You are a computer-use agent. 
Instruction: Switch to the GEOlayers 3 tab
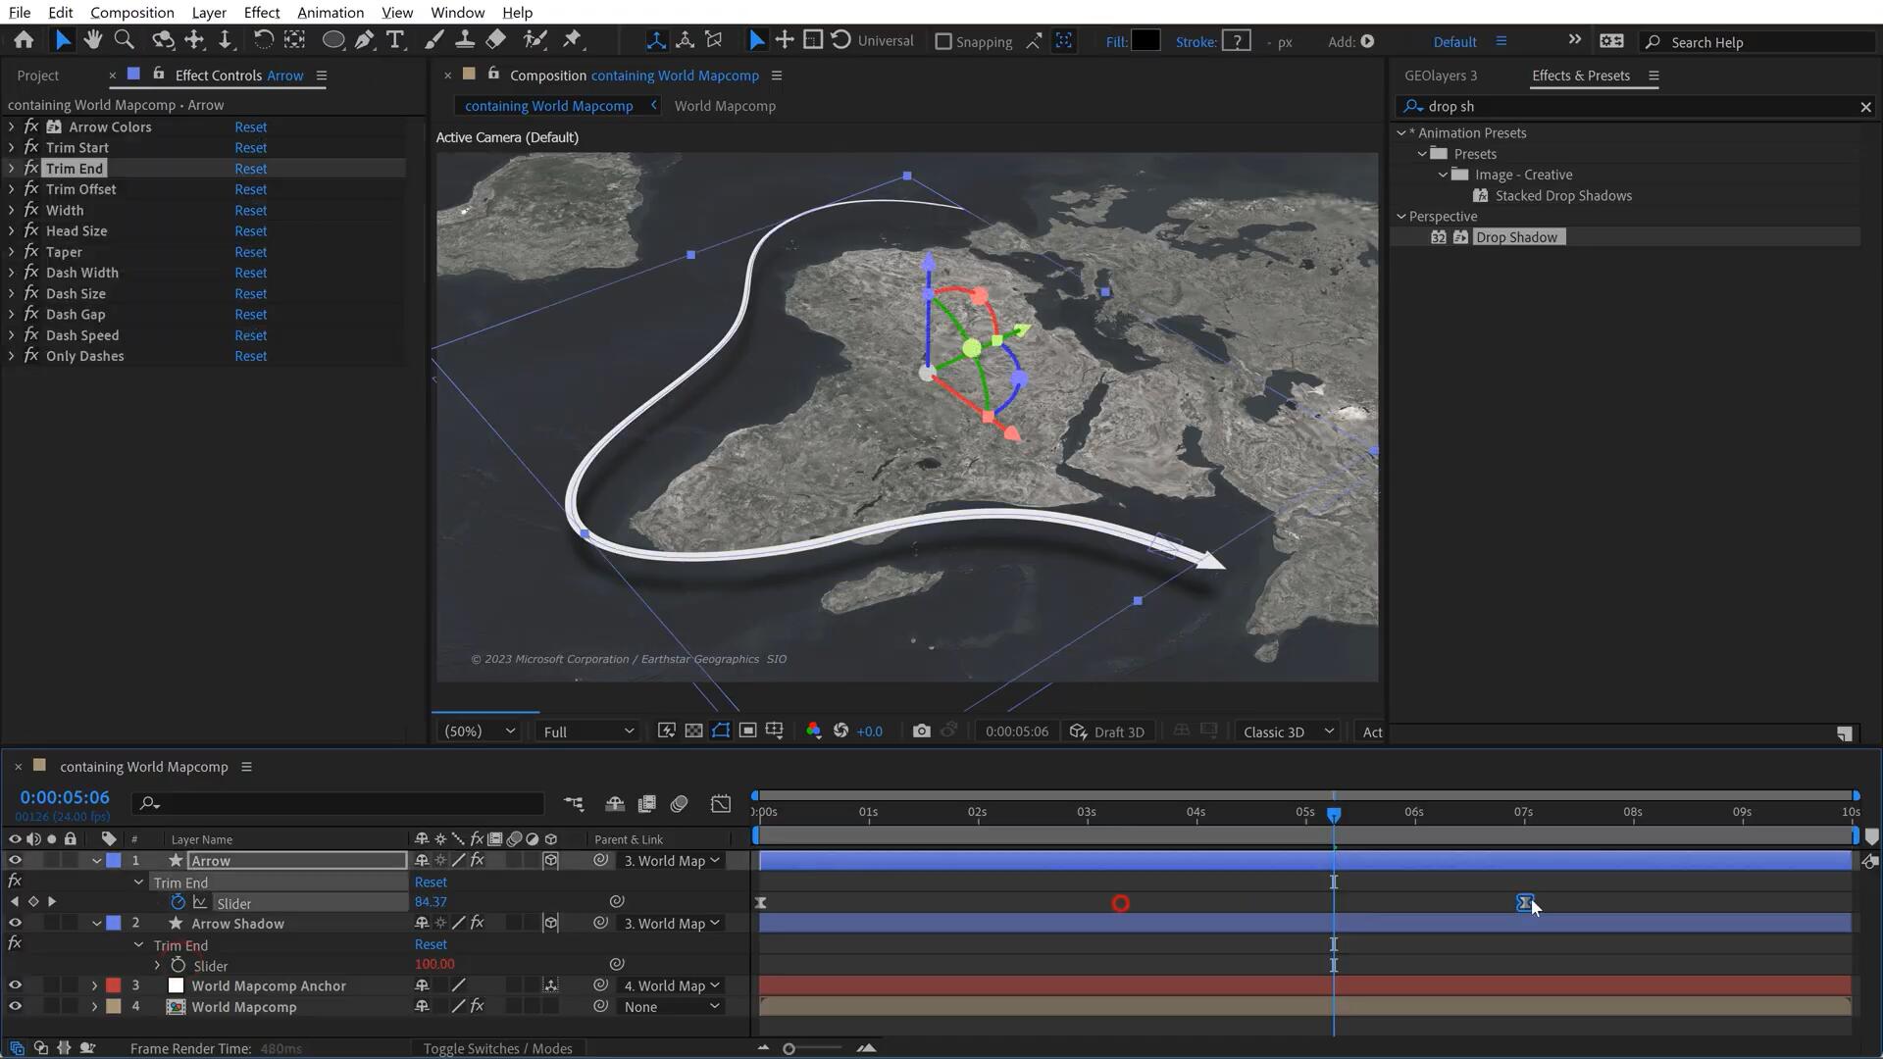coord(1440,76)
